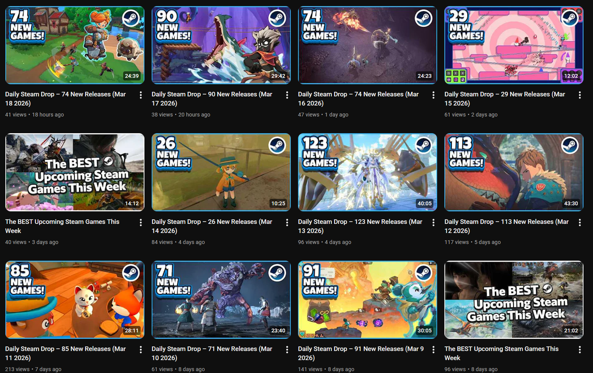
Task: Play the 85 New Games thumbnail
Action: pyautogui.click(x=75, y=300)
